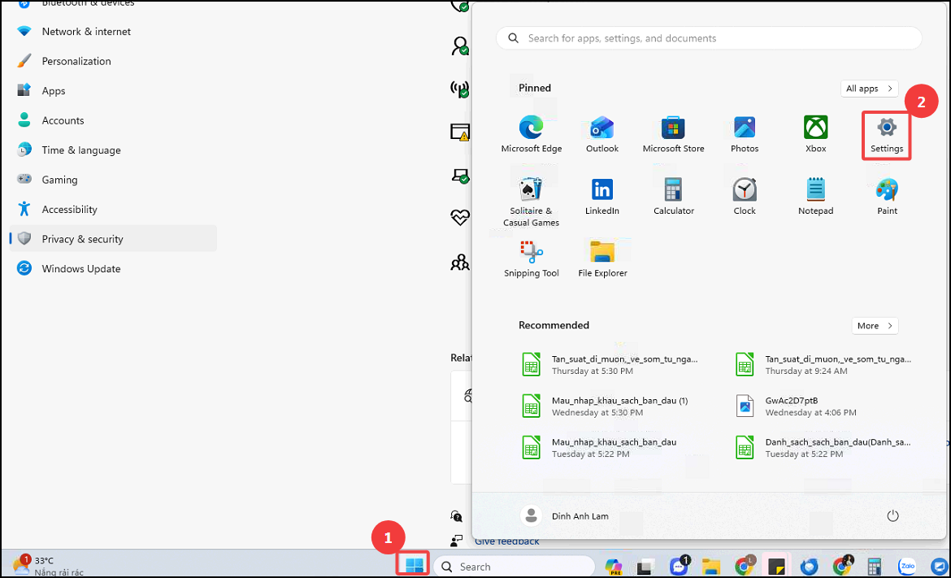The width and height of the screenshot is (951, 578).
Task: Launch the Xbox app
Action: click(x=816, y=135)
